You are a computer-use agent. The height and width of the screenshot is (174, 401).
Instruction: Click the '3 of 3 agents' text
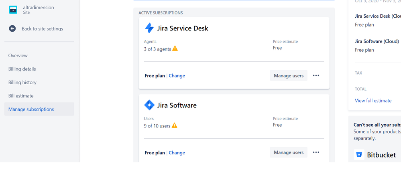pyautogui.click(x=157, y=49)
